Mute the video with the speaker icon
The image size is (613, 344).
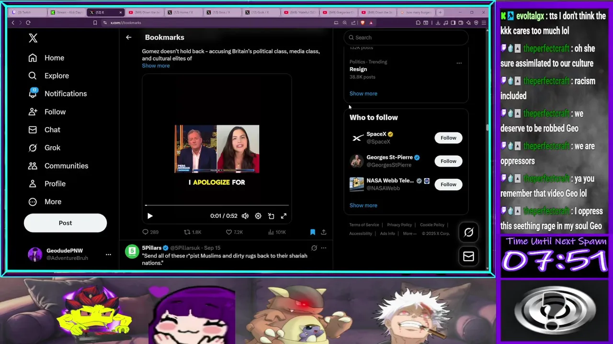(x=245, y=216)
